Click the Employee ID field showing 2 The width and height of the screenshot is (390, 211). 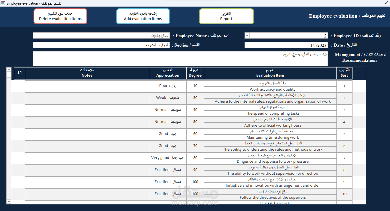click(289, 35)
